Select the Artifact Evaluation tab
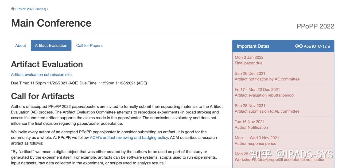 click(51, 46)
